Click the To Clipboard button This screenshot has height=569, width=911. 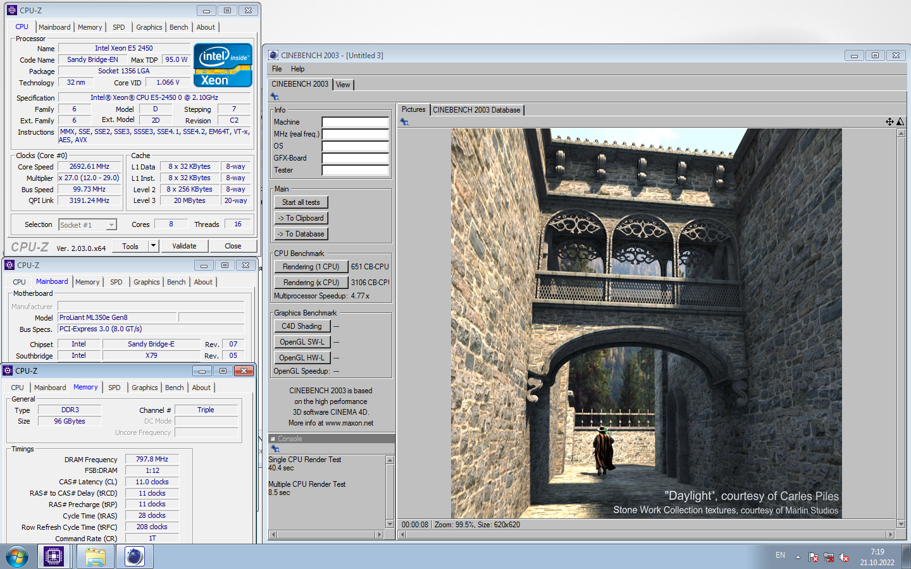[301, 218]
